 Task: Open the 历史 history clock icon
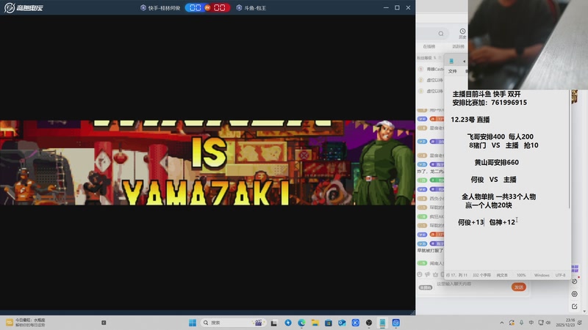click(x=462, y=33)
